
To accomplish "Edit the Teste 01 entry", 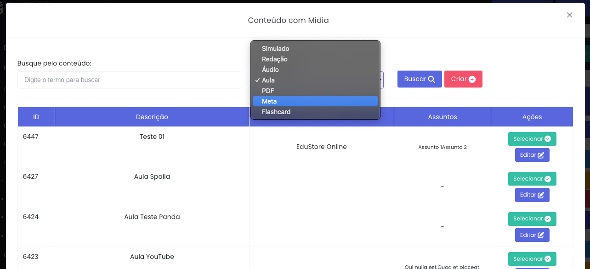I will pos(532,155).
